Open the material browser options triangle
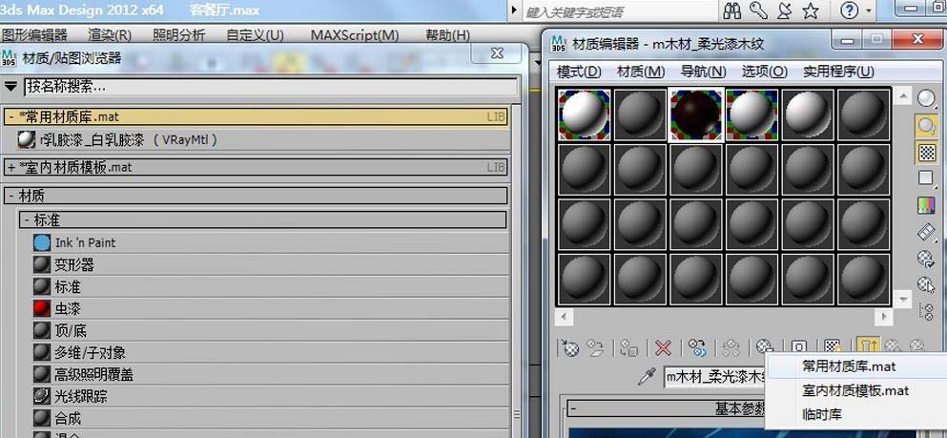This screenshot has width=947, height=438. click(x=10, y=87)
